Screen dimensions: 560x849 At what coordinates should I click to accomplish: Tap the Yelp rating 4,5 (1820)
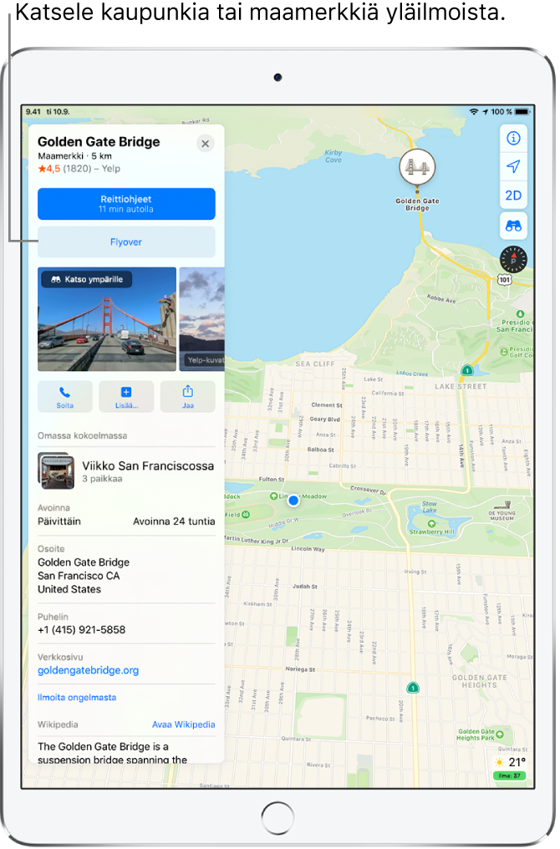(x=79, y=169)
